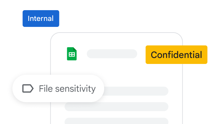222x124 pixels.
Task: Select the yellow Confidential label
Action: (x=176, y=55)
